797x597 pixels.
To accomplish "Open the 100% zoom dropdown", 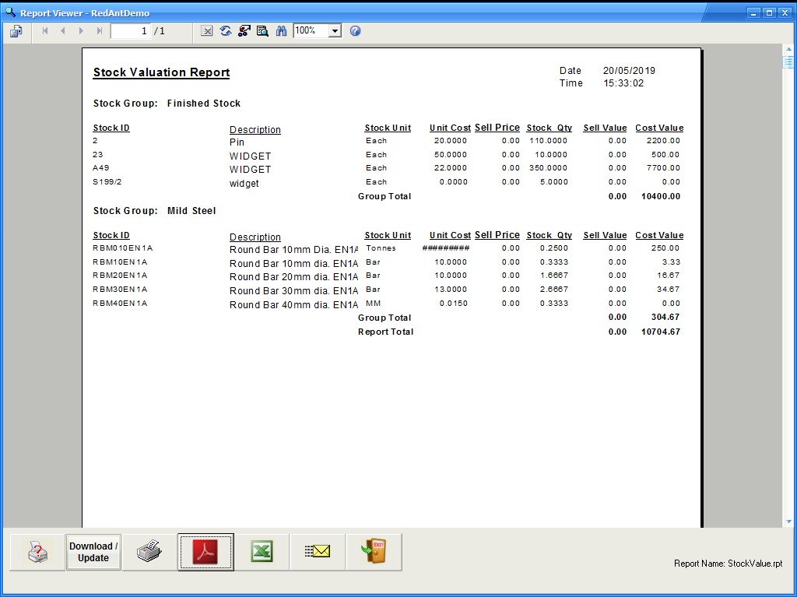I will pyautogui.click(x=335, y=31).
